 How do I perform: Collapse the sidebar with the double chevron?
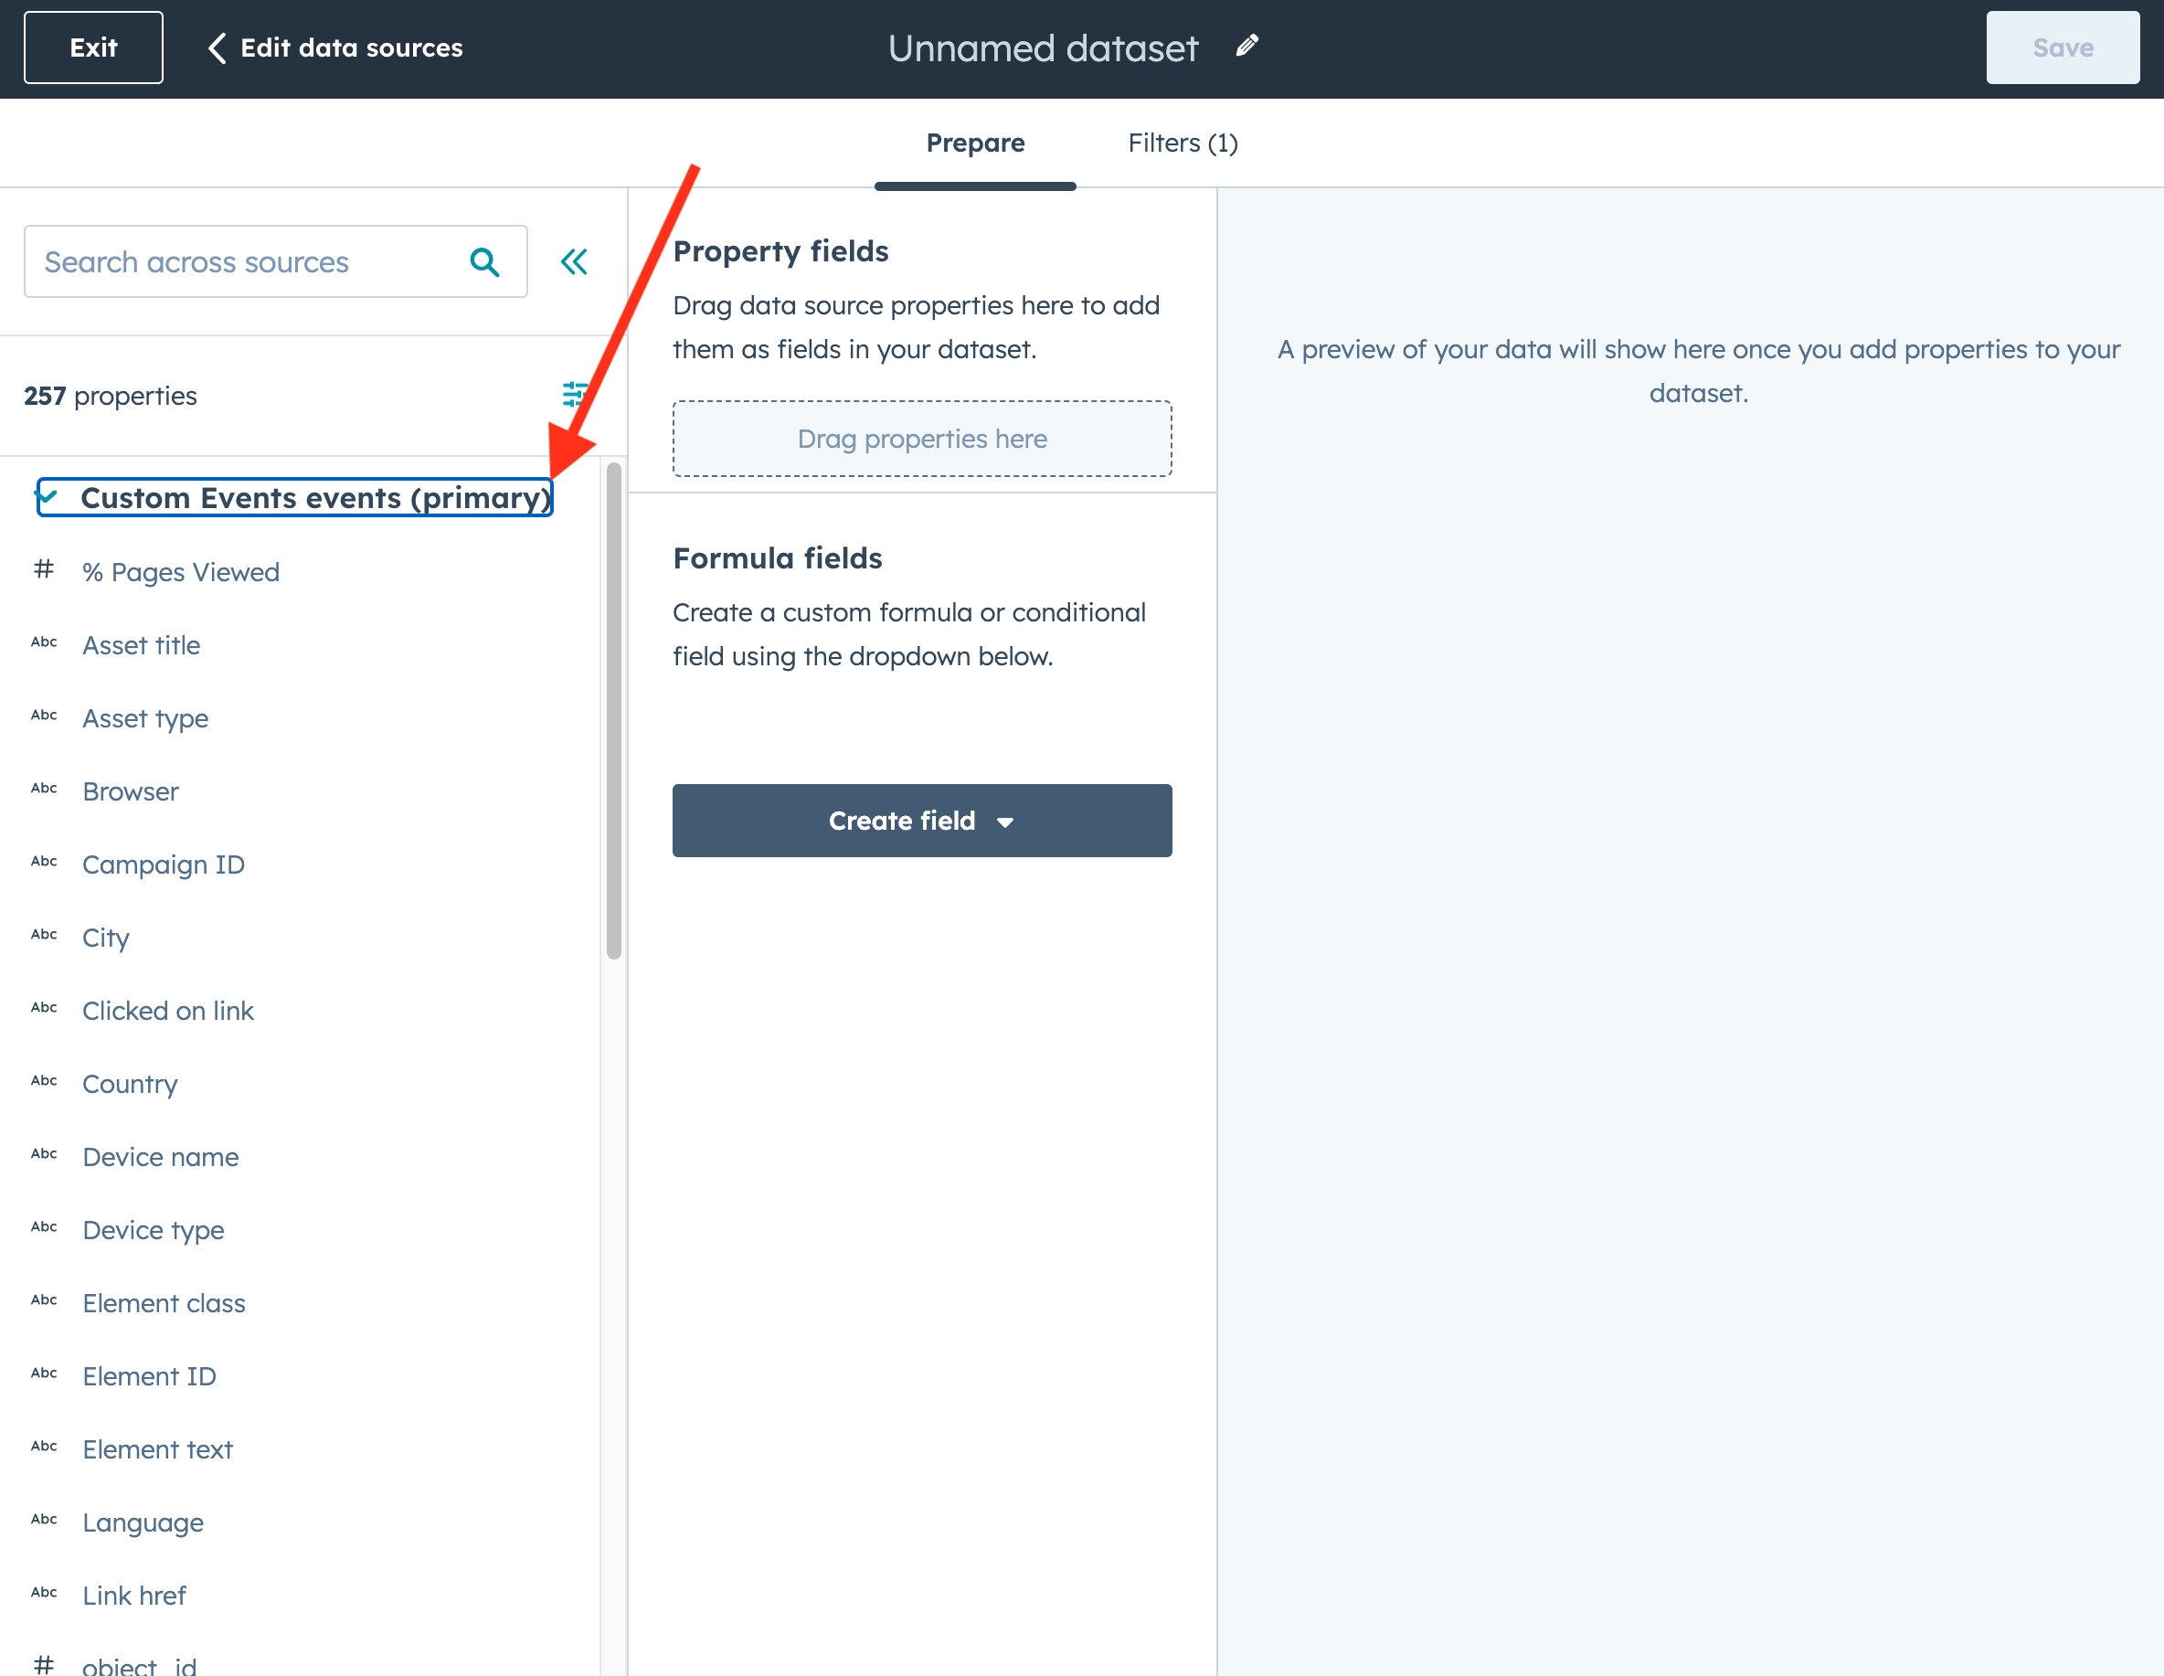pyautogui.click(x=574, y=261)
